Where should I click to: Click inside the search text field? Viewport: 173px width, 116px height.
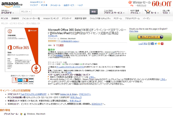coord(61,12)
